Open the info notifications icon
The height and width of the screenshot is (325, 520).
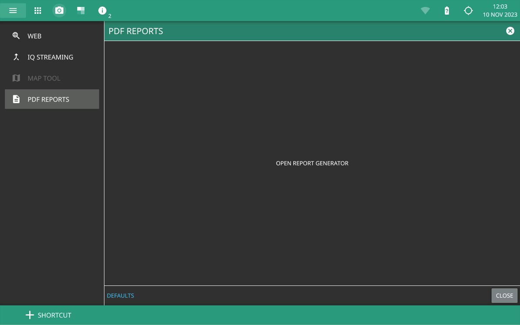coord(102,10)
